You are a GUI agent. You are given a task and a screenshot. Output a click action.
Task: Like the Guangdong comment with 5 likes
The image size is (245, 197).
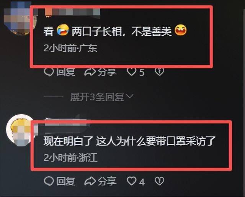132,72
